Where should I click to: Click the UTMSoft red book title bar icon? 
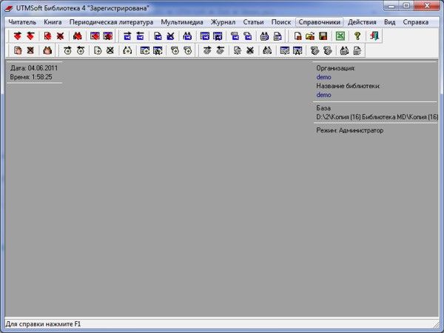click(9, 8)
